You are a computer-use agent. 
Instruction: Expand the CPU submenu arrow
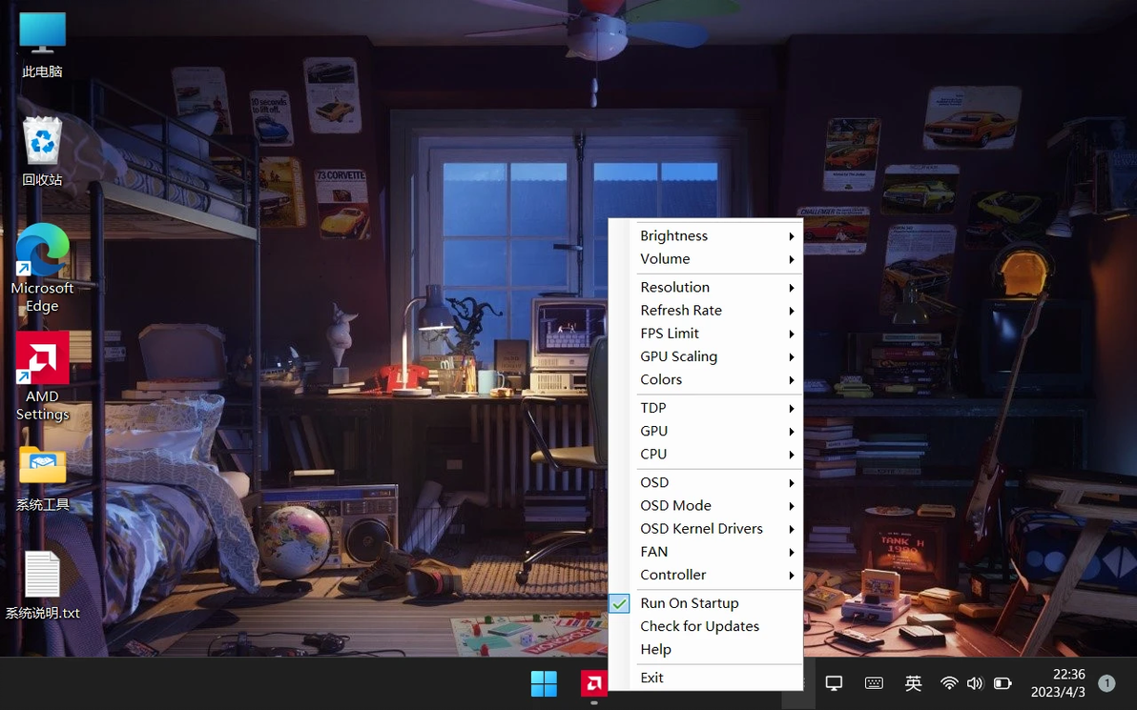pos(792,455)
